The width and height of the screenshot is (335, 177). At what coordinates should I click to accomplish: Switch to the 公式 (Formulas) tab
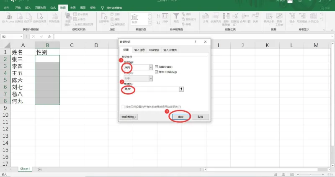click(x=53, y=8)
